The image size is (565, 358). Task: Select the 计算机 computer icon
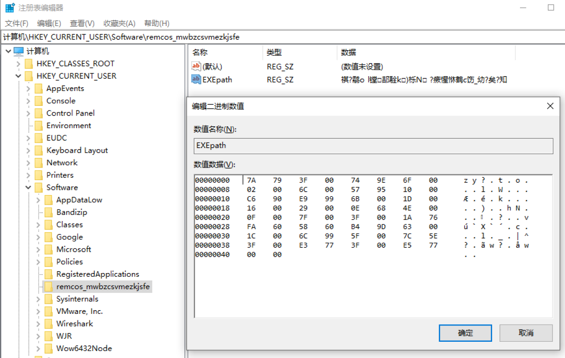pos(19,51)
